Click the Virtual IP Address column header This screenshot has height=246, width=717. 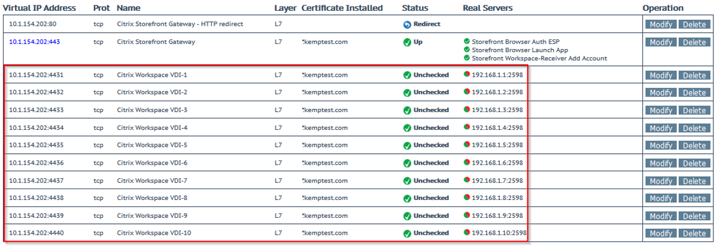(40, 8)
